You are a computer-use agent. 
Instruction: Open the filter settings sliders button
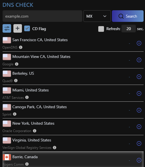pyautogui.click(x=7, y=28)
